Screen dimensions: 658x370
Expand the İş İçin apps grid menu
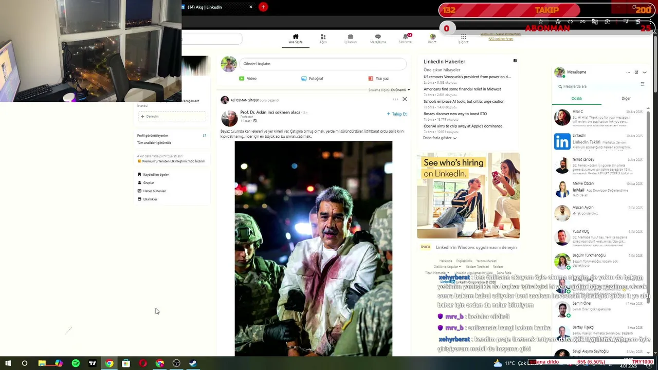463,39
